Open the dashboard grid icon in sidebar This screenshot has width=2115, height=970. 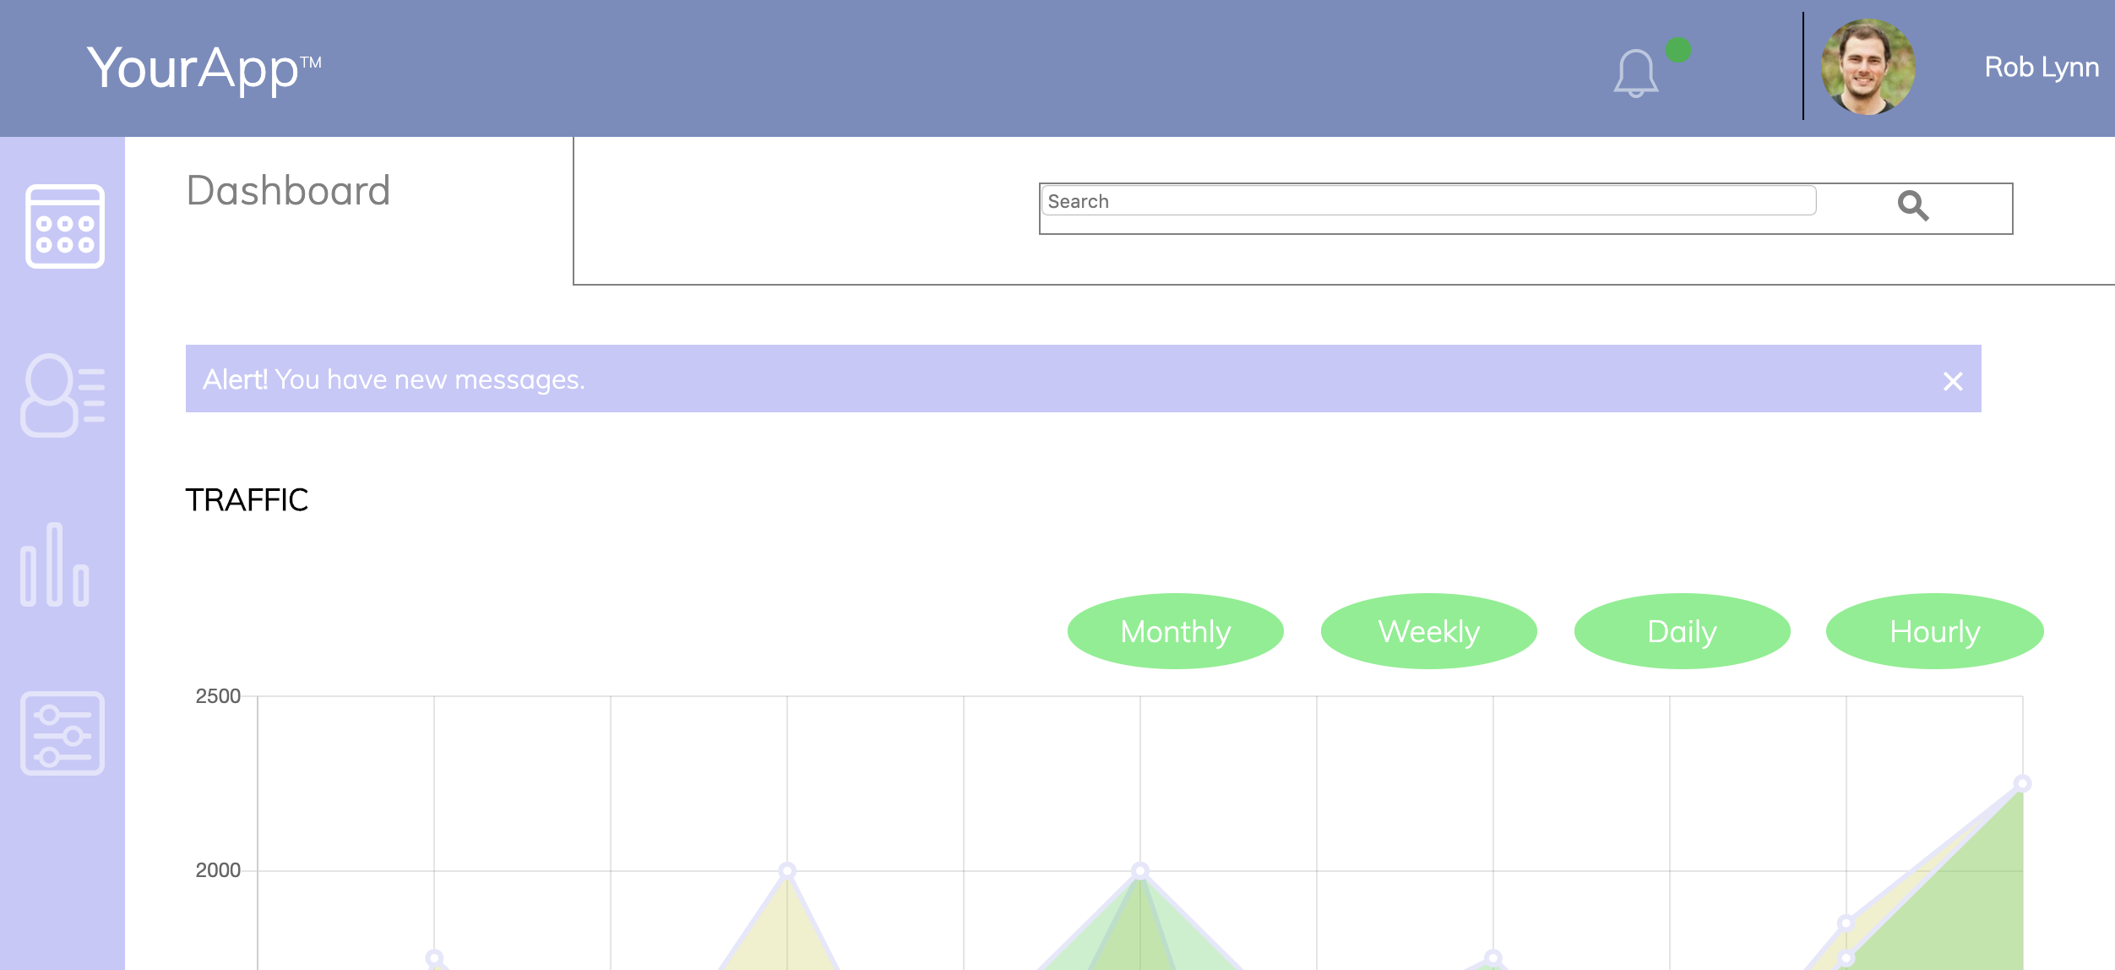[65, 226]
